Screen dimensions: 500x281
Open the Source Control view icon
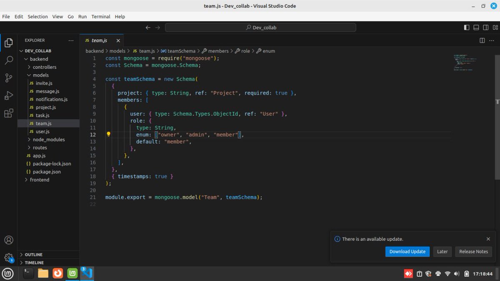[8, 78]
